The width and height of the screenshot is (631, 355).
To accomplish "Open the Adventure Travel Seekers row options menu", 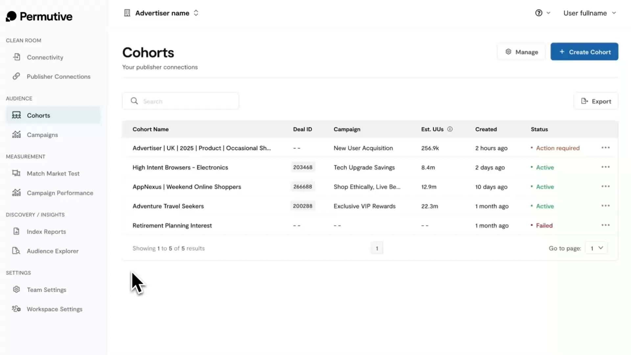I will tap(605, 206).
